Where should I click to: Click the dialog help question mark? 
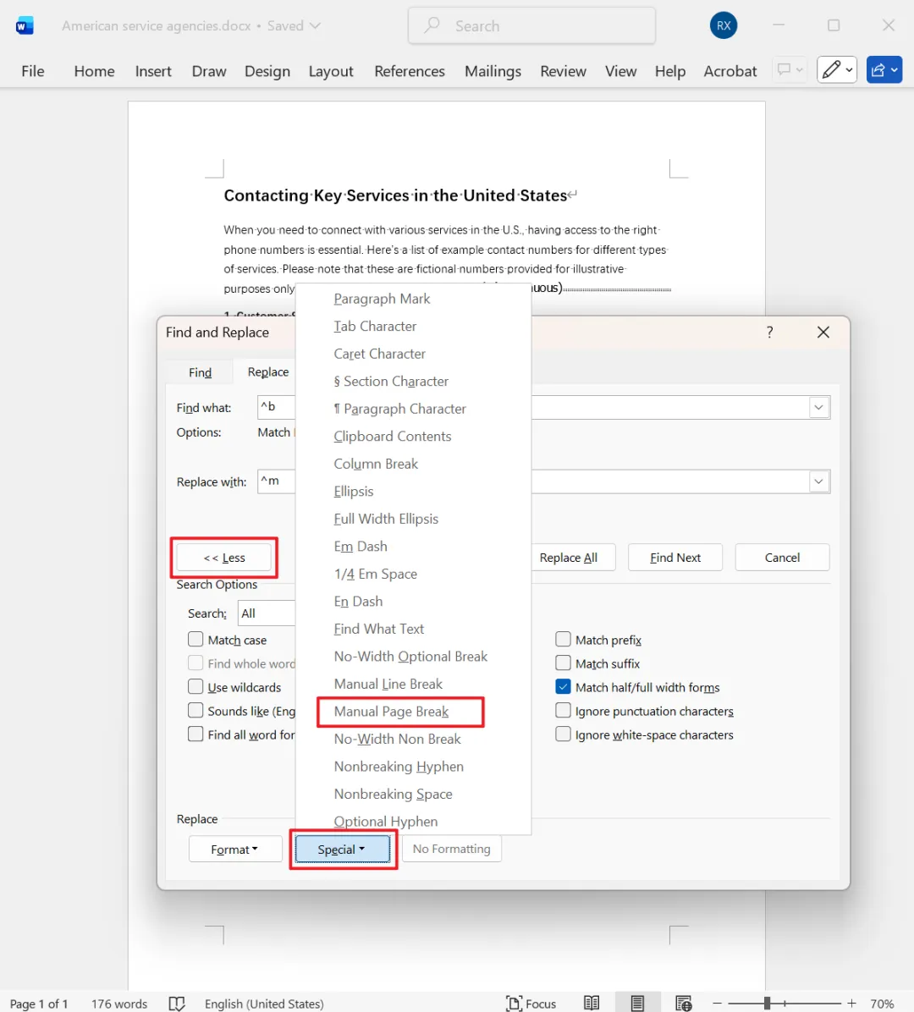[x=769, y=333]
